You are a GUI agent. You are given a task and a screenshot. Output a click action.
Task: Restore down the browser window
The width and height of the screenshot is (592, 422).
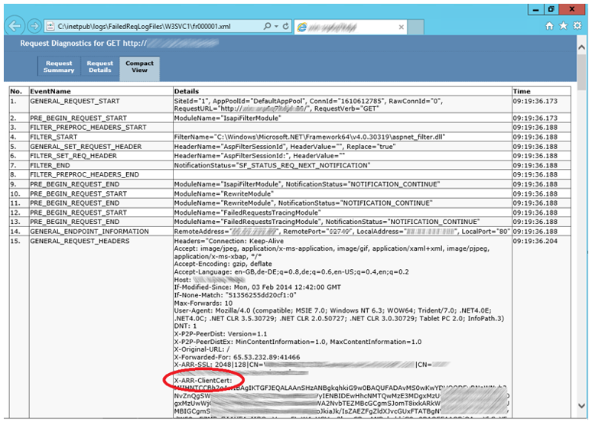coord(551,9)
